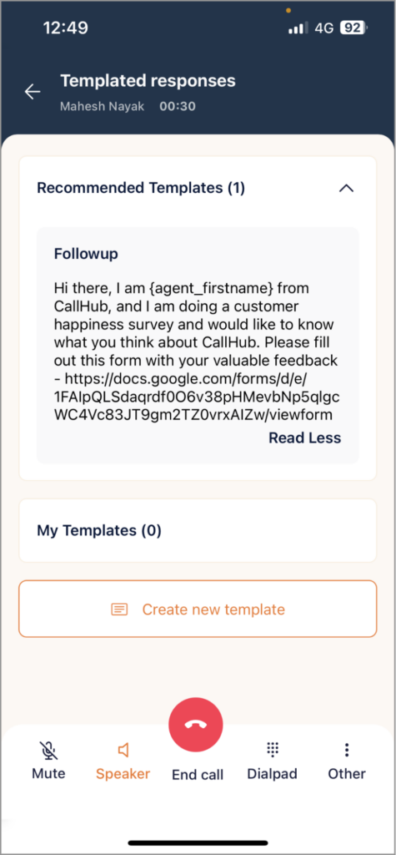Tap the End call label
This screenshot has width=396, height=855.
pos(198,775)
